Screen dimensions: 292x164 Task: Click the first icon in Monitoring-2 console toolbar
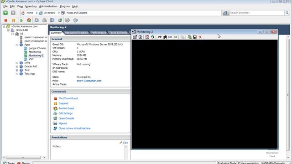pos(135,37)
